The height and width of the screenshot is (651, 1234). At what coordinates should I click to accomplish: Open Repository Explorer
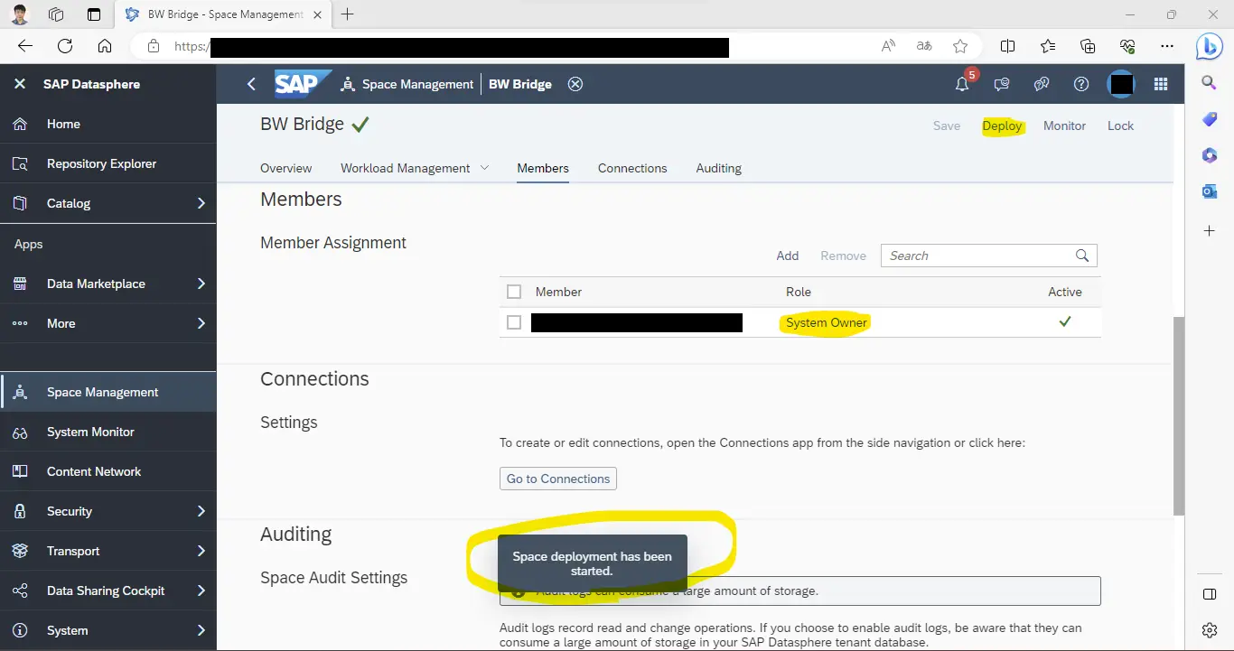108,163
